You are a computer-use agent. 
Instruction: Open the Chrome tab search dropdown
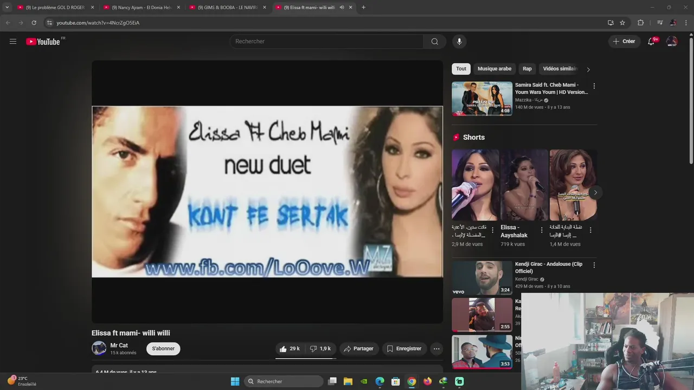pyautogui.click(x=7, y=8)
